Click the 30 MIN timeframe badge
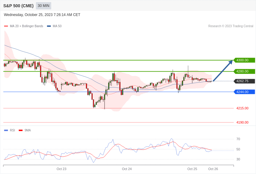 (43, 6)
